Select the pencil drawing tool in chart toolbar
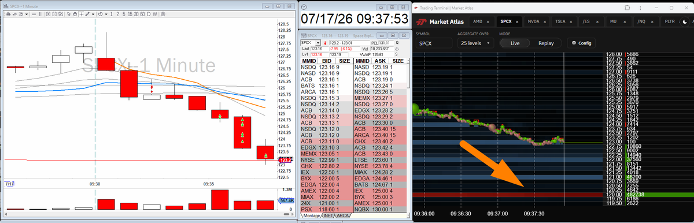 tap(87, 14)
